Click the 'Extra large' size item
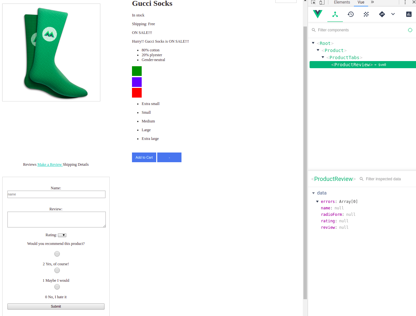The height and width of the screenshot is (316, 416). (x=150, y=139)
